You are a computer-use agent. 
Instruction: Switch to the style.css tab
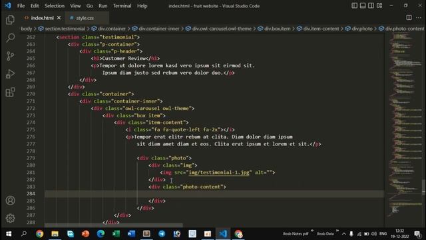tap(85, 18)
